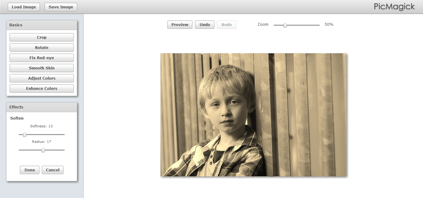The height and width of the screenshot is (198, 423).
Task: Click the Effects panel header
Action: (x=42, y=107)
